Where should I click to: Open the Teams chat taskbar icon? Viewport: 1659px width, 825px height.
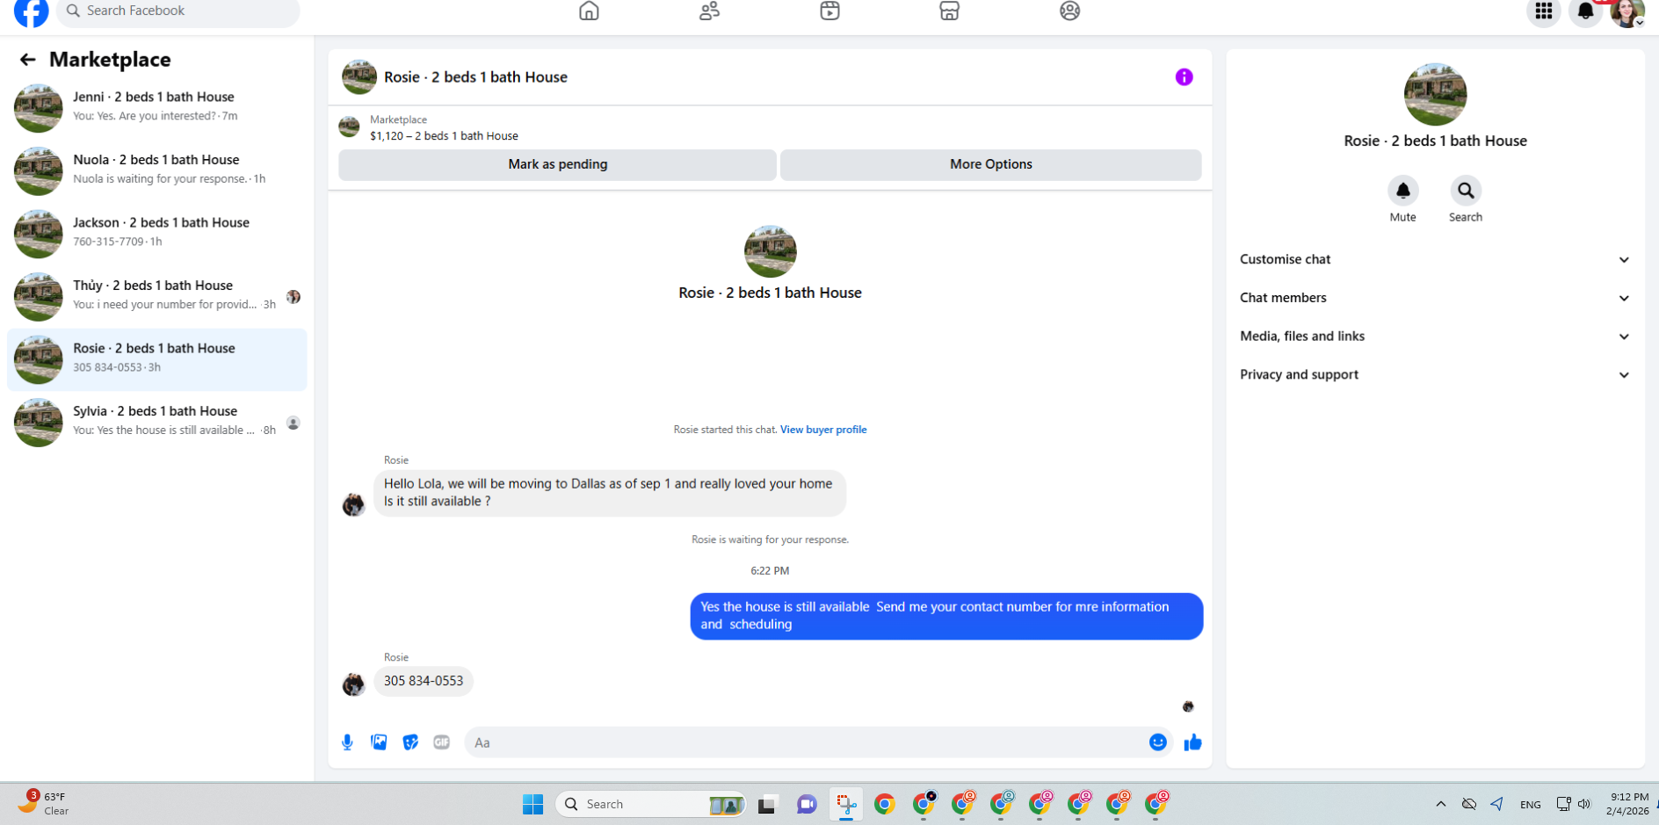tap(807, 804)
